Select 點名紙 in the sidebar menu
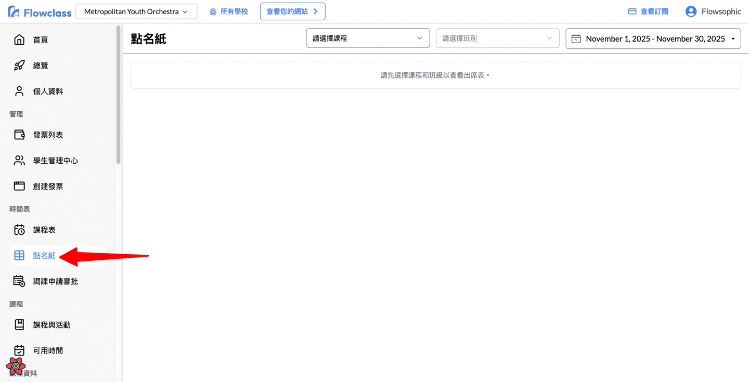This screenshot has width=749, height=382. 44,256
